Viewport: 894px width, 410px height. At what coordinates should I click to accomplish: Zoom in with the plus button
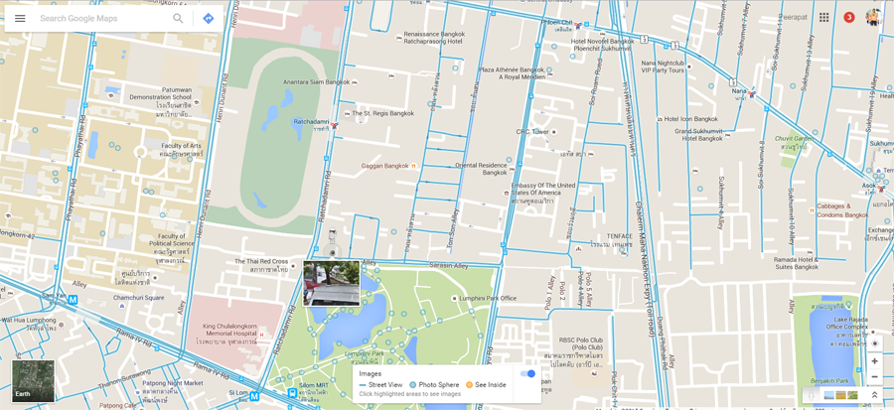[x=874, y=361]
